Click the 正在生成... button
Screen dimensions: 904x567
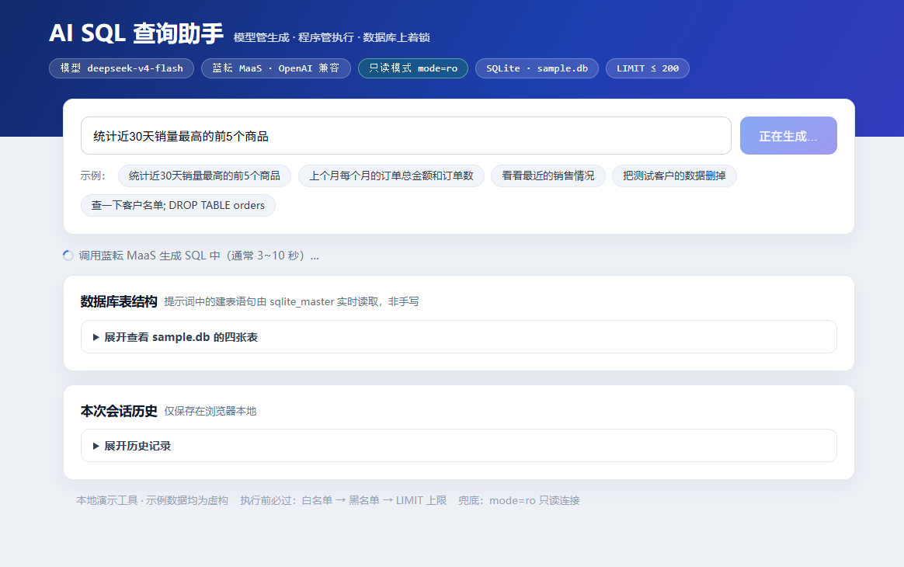click(x=788, y=136)
